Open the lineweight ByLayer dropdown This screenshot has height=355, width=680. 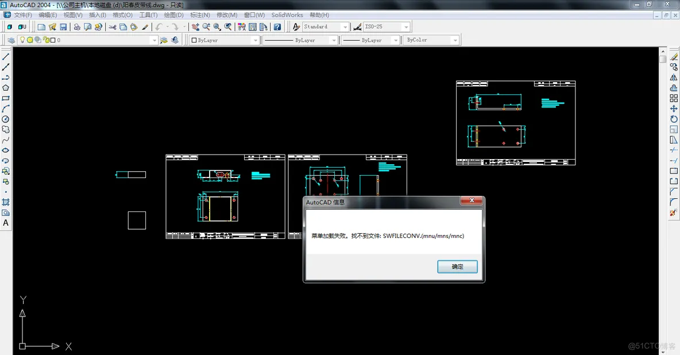click(x=396, y=40)
